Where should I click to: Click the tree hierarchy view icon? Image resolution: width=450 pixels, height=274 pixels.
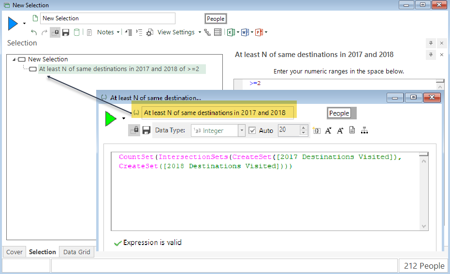tap(207, 32)
